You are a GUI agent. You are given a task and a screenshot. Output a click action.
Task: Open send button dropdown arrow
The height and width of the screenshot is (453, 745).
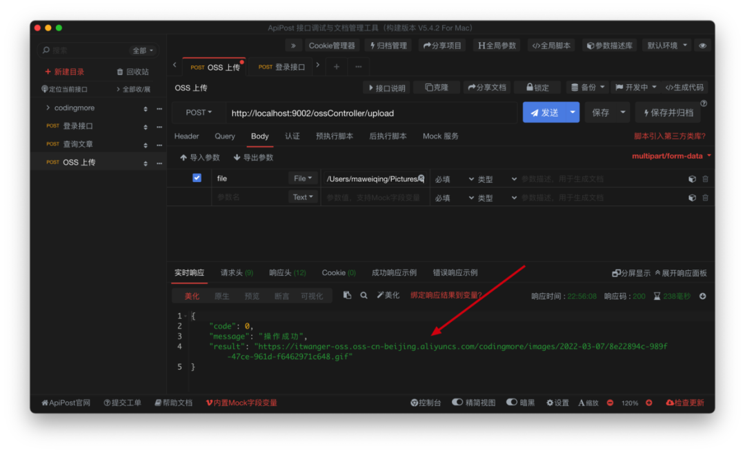pos(573,112)
